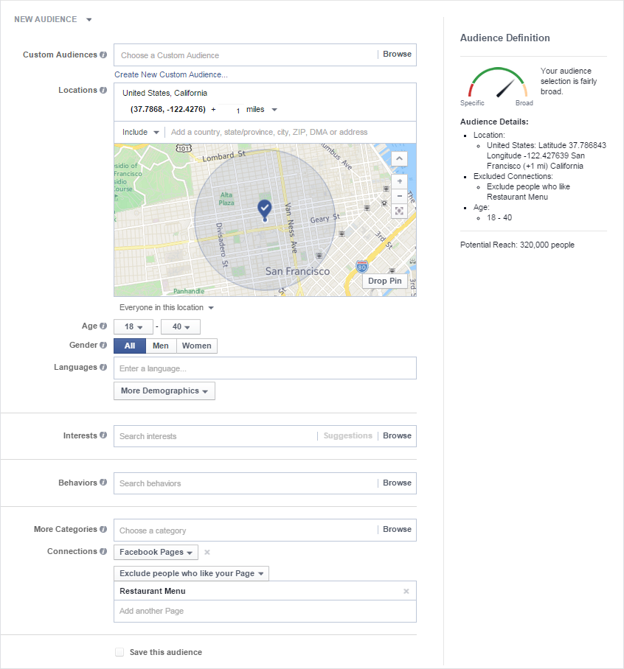
Task: Click the zoom in icon on the map
Action: 399,181
